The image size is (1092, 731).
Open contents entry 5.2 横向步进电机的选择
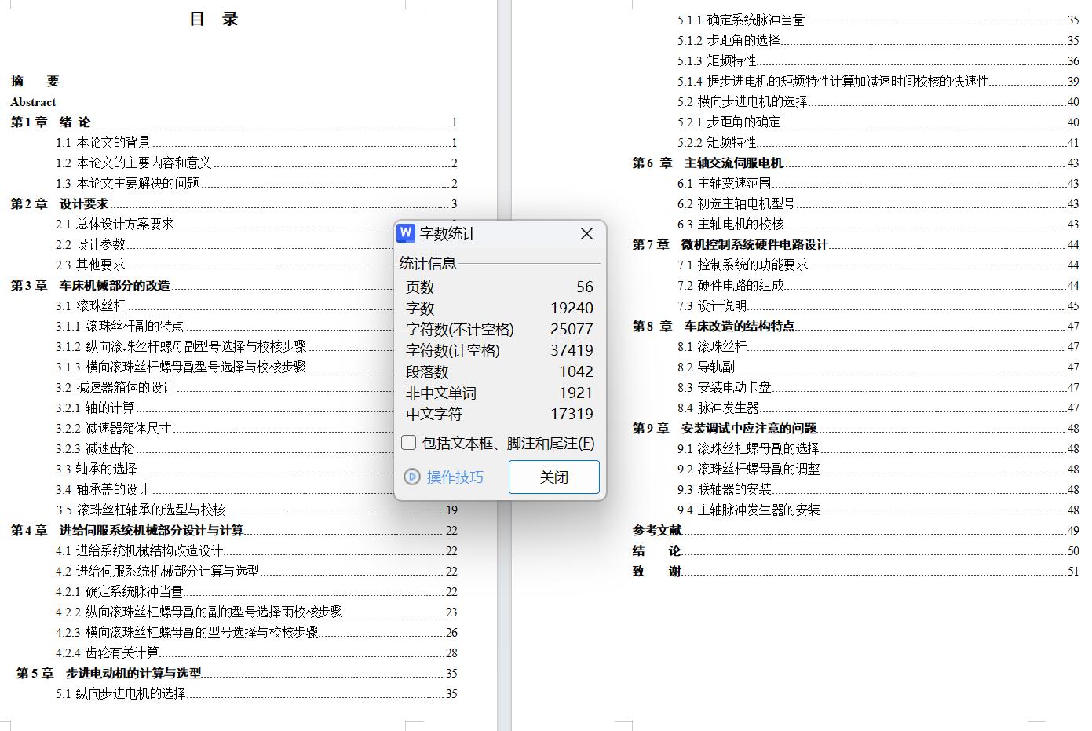[x=878, y=101]
